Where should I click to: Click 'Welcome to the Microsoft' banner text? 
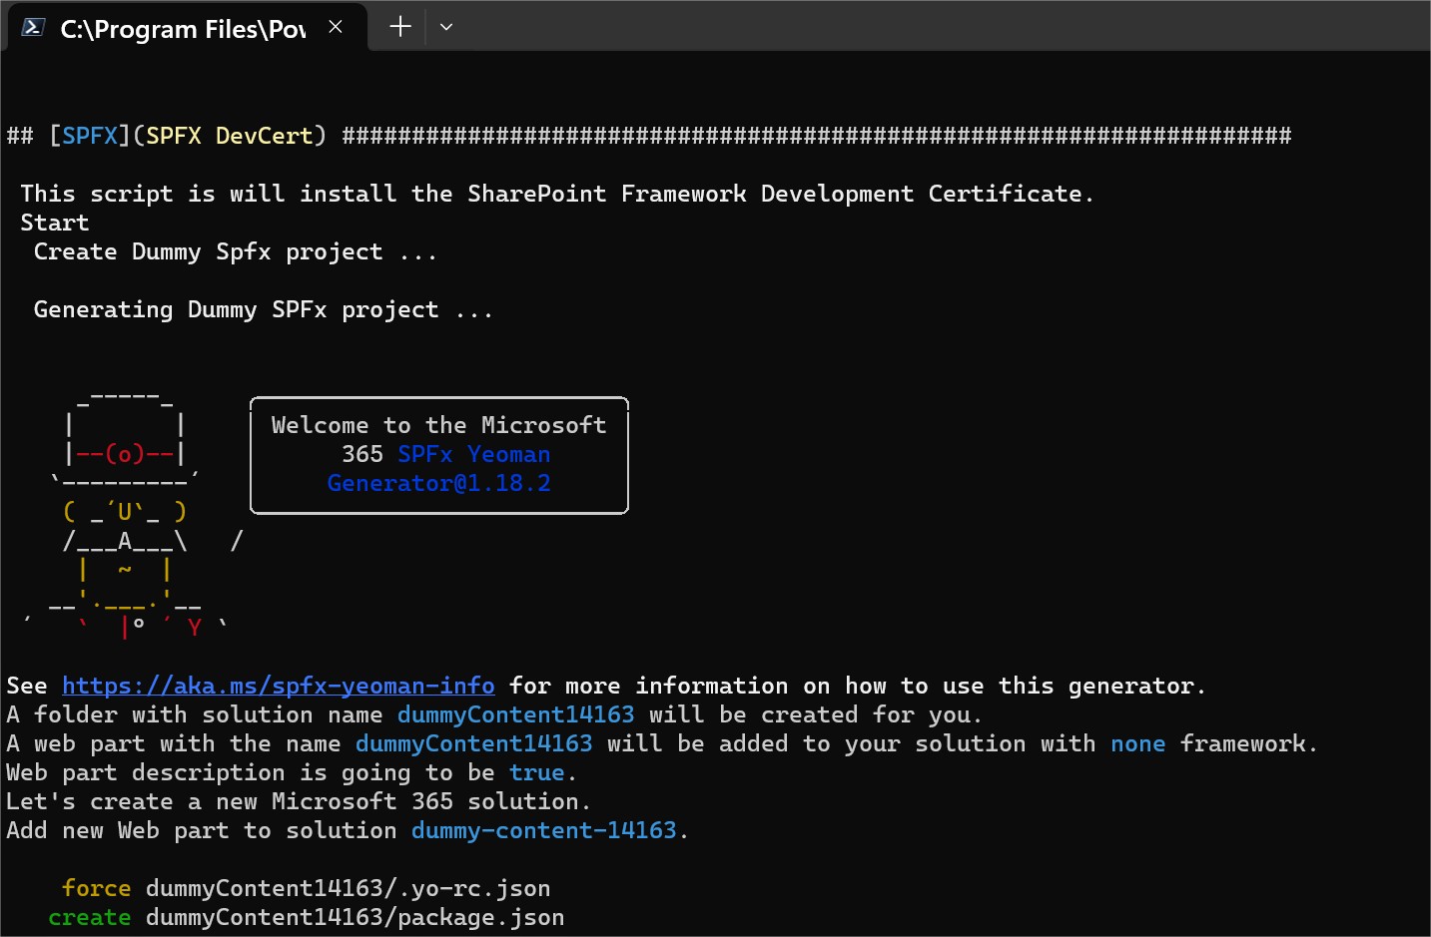coord(439,425)
